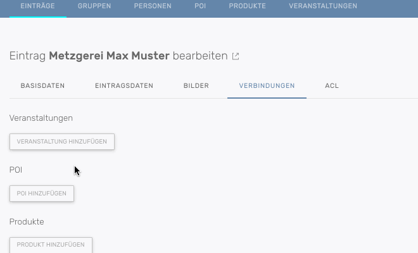Click the word bearbeiten in the page title

click(x=200, y=56)
